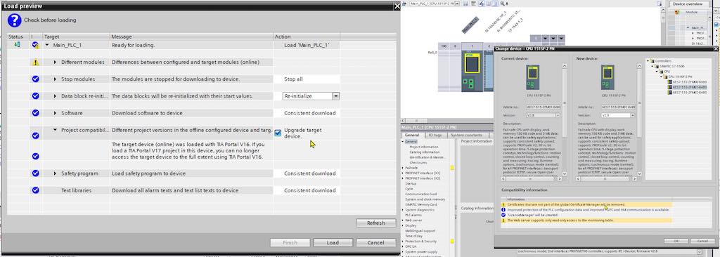
Task: Click the current device CPU image
Action: tap(533, 77)
